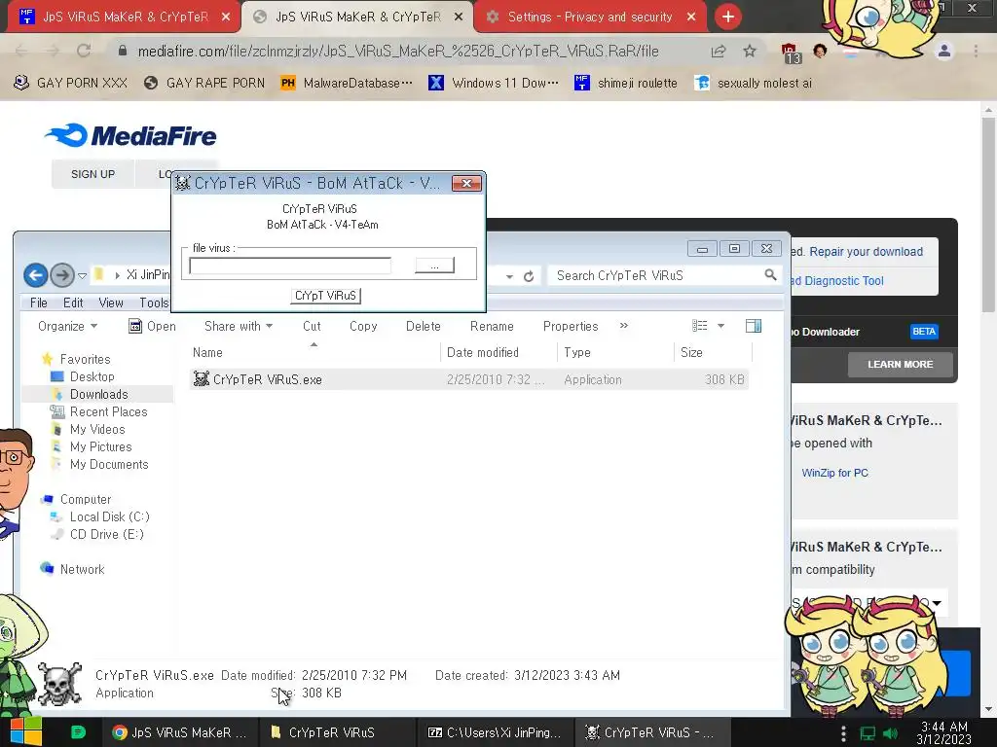The image size is (997, 747).
Task: Open the MalwareDatabase bookmark
Action: pos(347,83)
